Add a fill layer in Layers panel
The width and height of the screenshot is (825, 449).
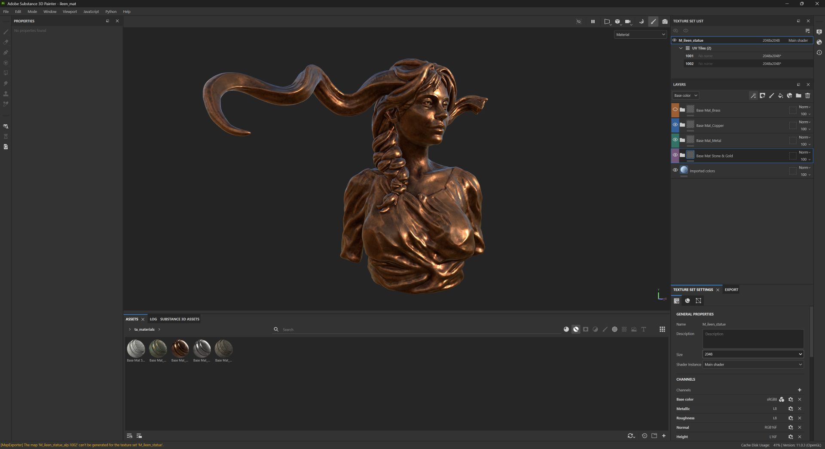pos(780,95)
